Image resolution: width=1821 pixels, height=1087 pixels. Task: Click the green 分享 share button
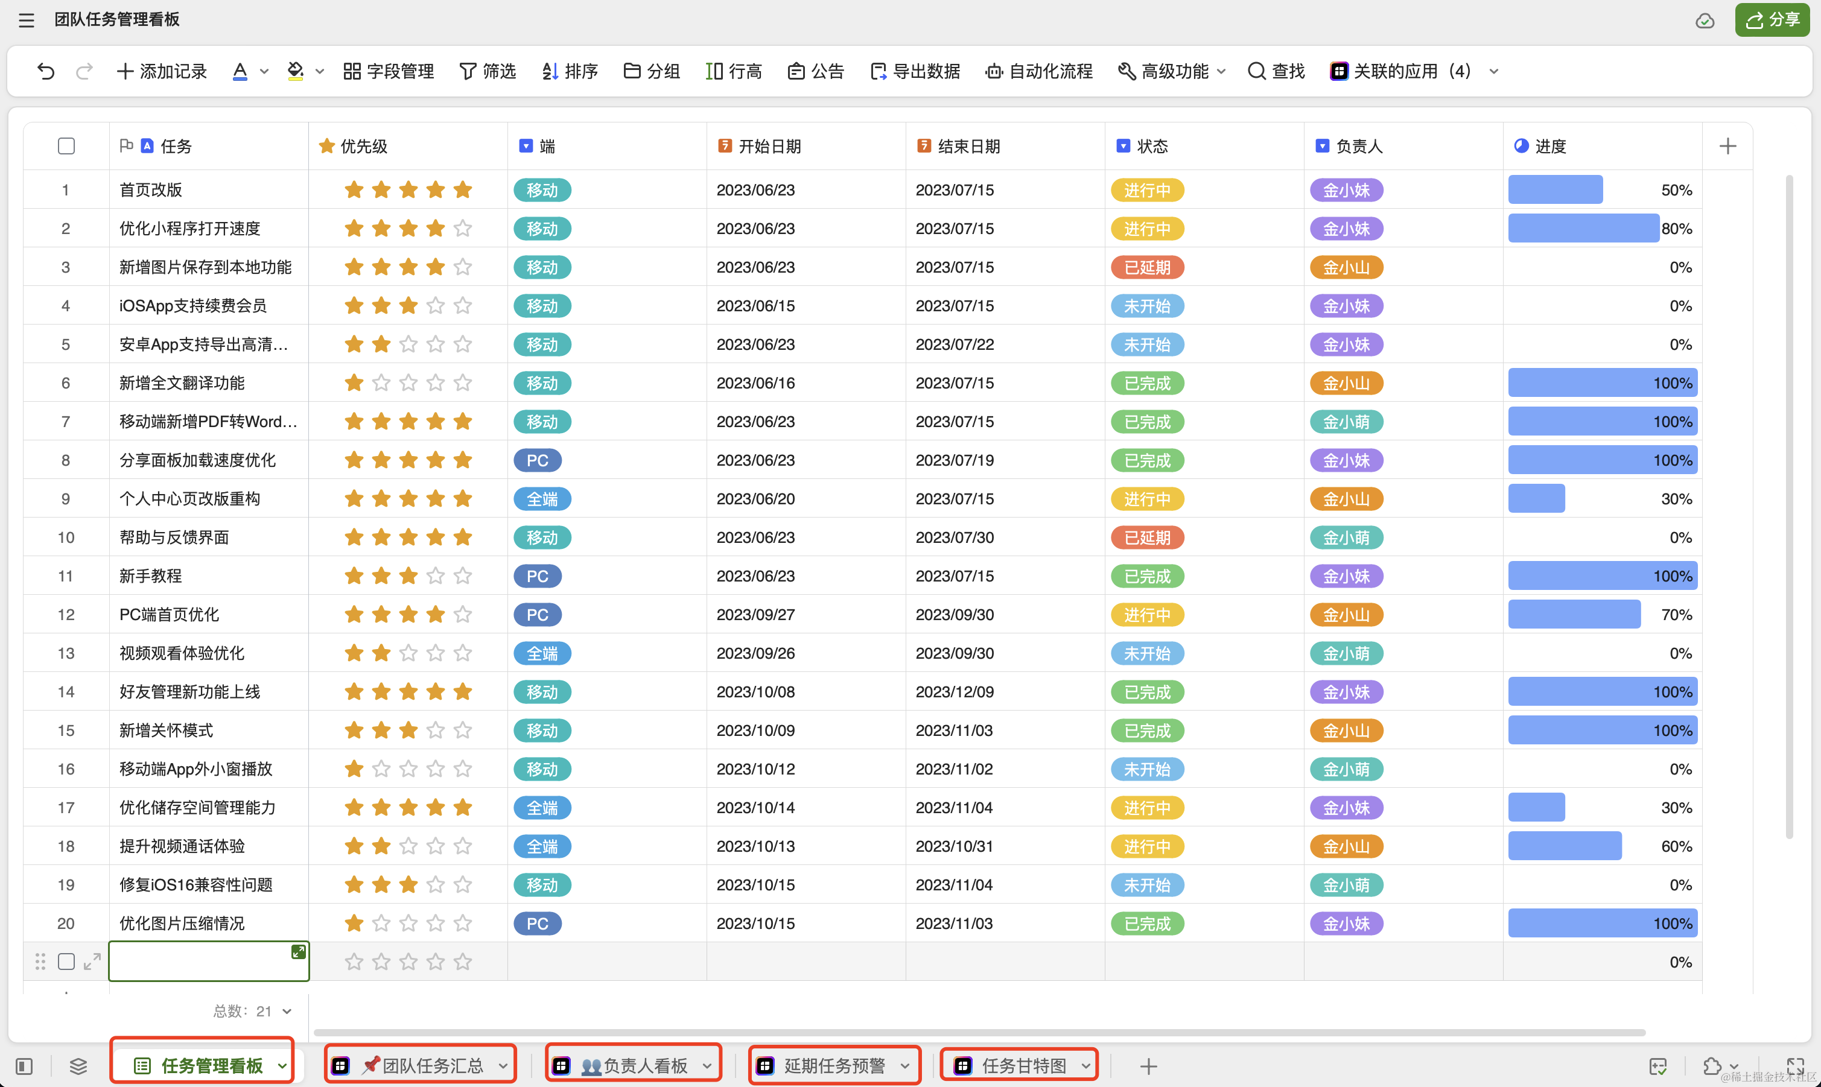coord(1773,20)
